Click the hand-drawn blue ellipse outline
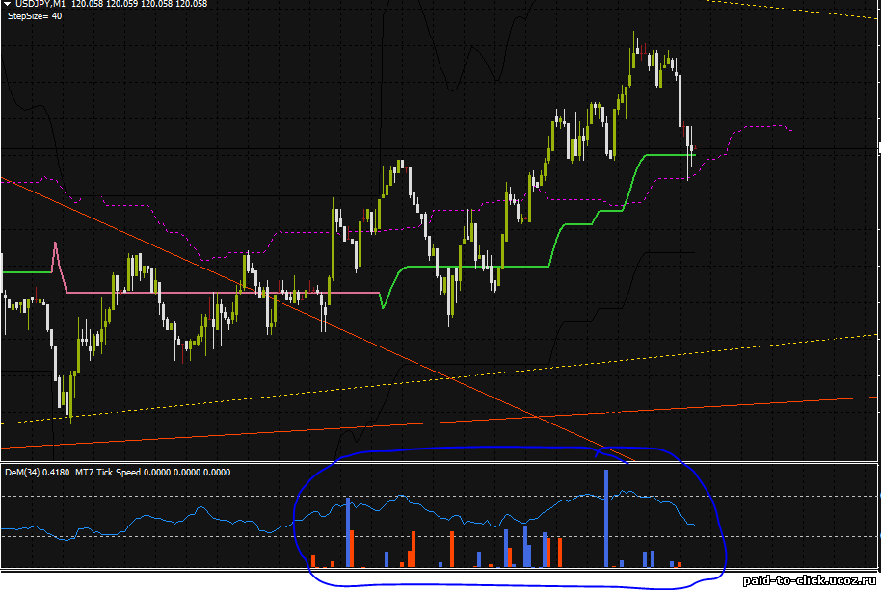This screenshot has height=590, width=881. click(721, 539)
